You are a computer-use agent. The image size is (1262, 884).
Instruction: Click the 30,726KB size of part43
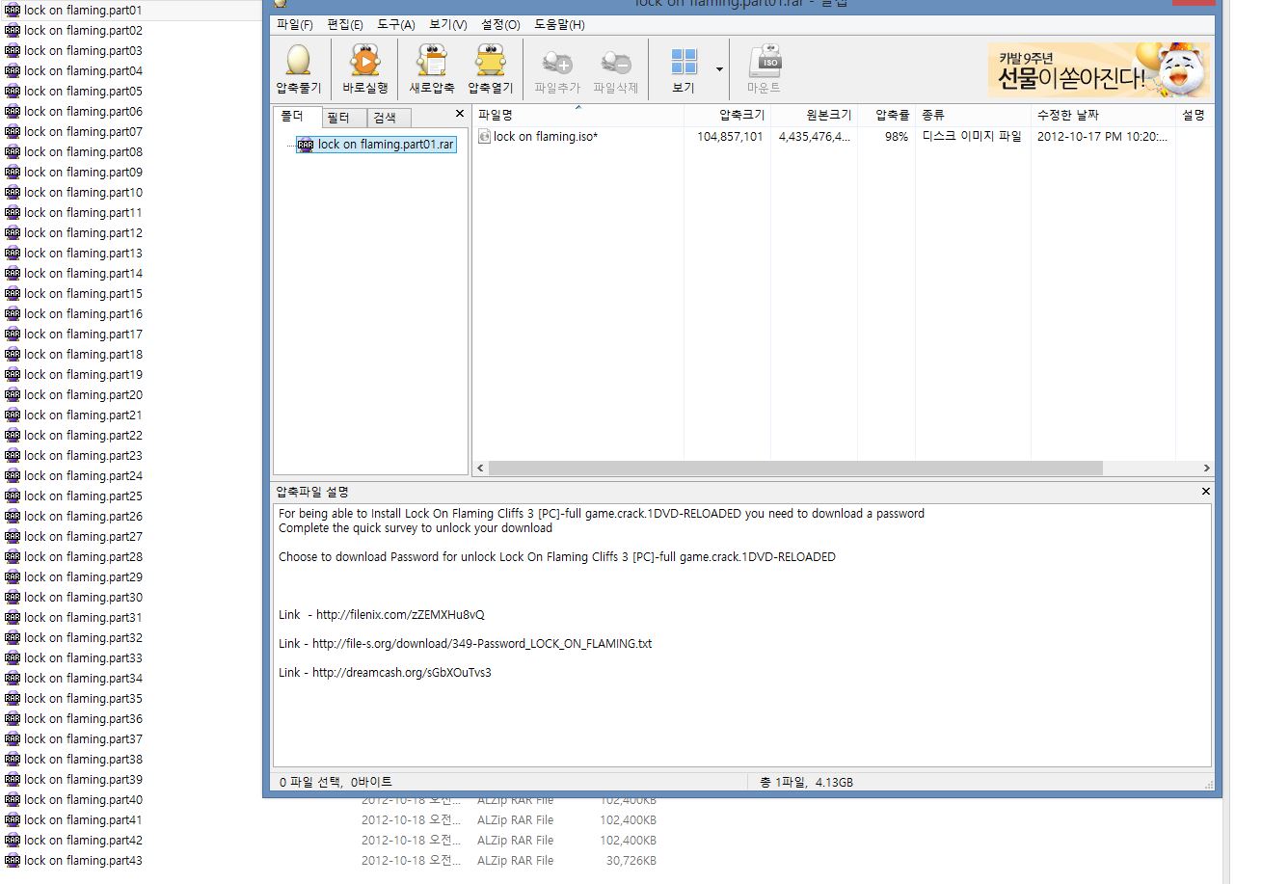click(x=631, y=861)
